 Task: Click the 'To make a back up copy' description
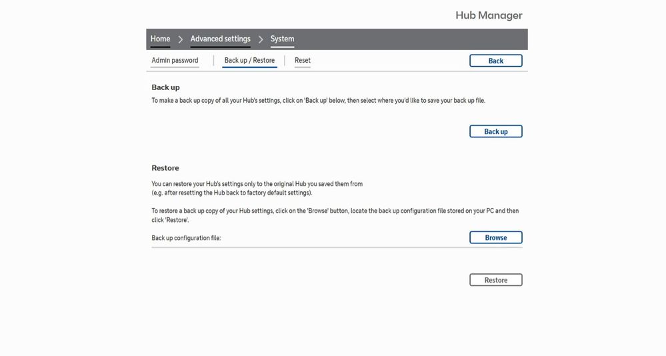point(318,101)
